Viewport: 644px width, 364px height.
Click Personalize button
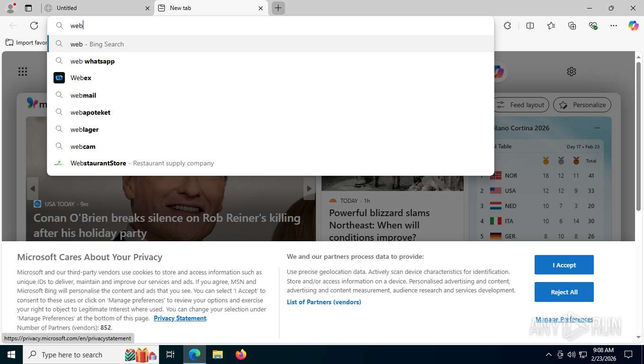pos(582,105)
